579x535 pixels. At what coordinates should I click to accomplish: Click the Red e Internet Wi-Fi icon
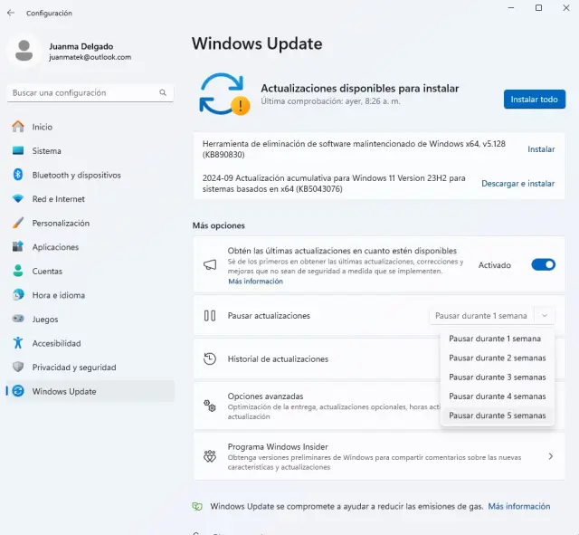pos(17,199)
